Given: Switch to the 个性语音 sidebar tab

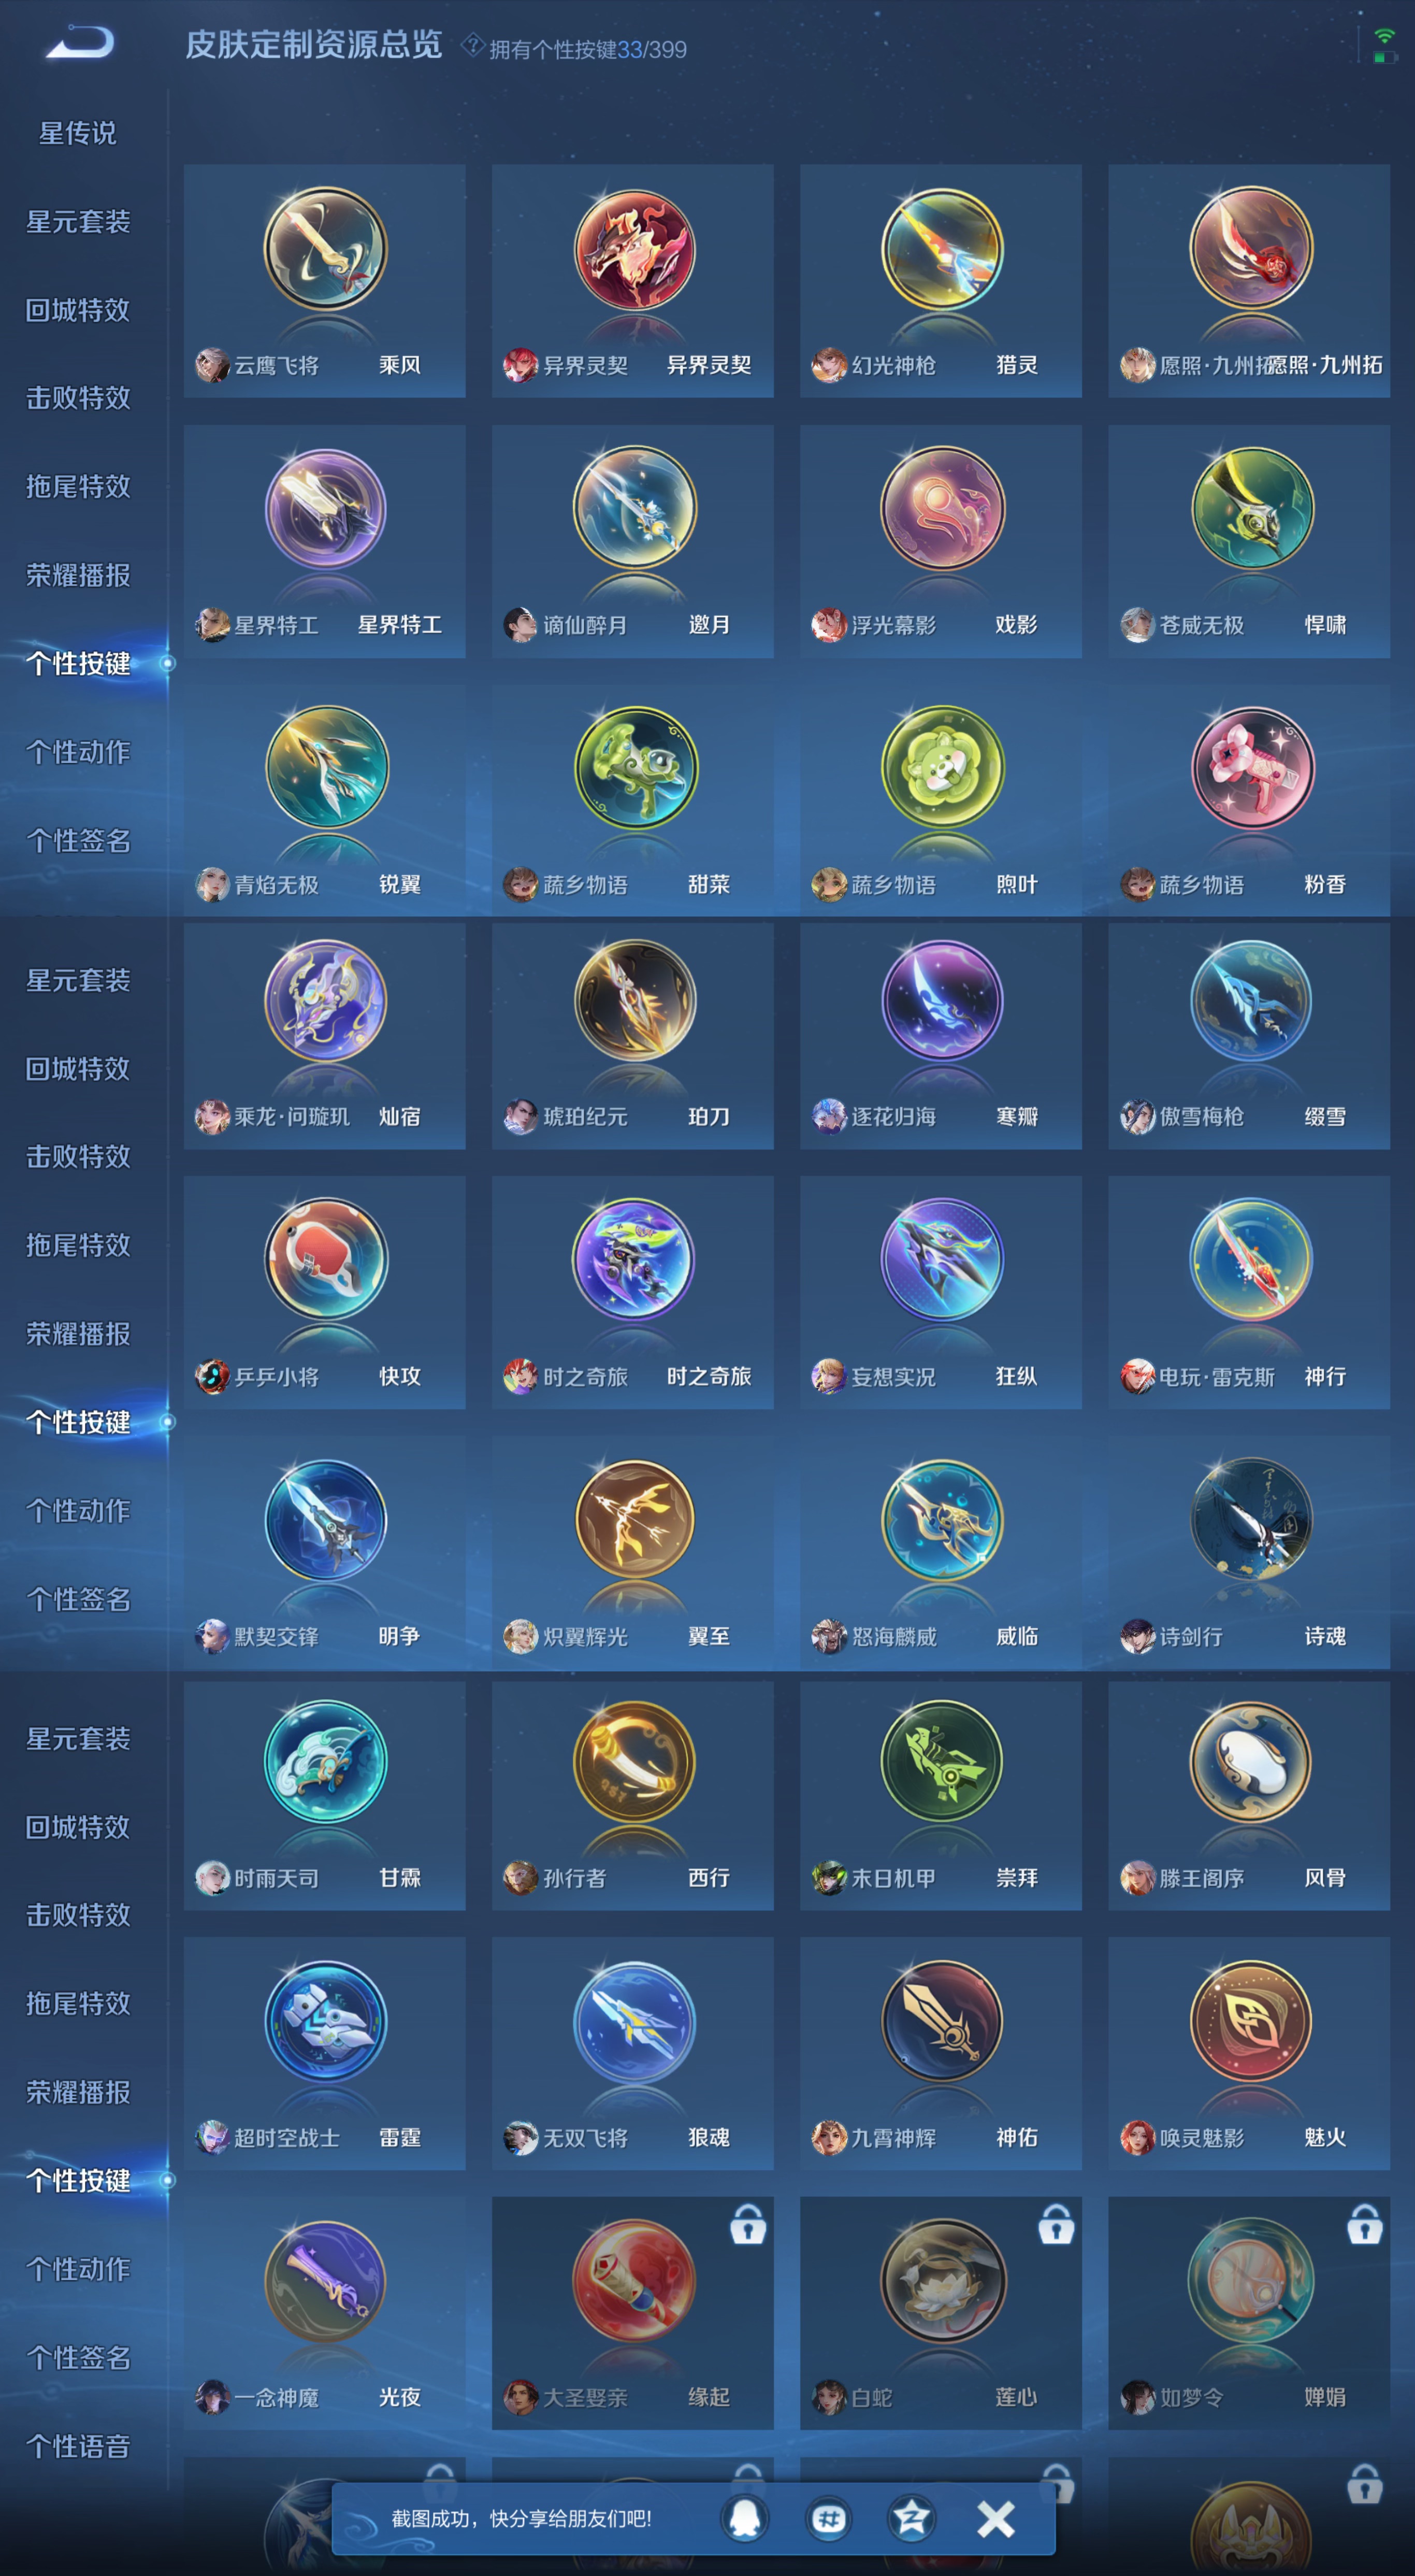Looking at the screenshot, I should coord(78,2447).
